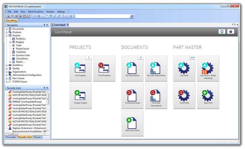245x149 pixels.
Task: Open the My Projects tile
Action: click(x=81, y=68)
